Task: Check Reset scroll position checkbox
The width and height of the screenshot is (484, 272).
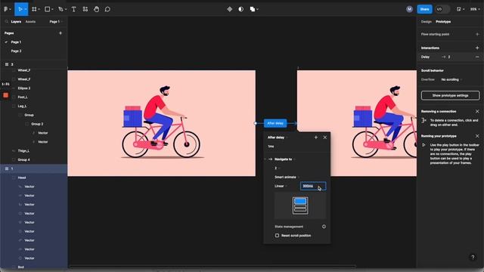Action: [x=278, y=236]
